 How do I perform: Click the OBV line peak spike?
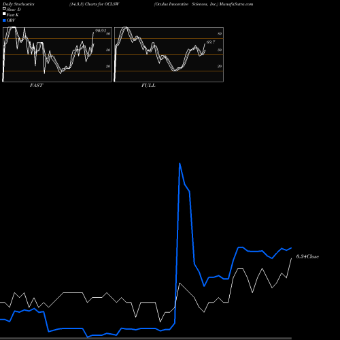pyautogui.click(x=180, y=164)
